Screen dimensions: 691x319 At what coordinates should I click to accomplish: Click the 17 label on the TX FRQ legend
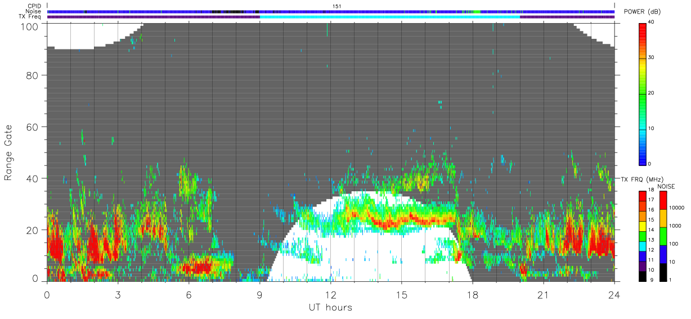click(x=651, y=200)
